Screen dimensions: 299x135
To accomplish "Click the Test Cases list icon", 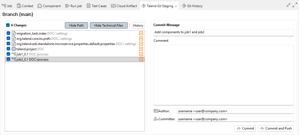I will pos(89,6).
